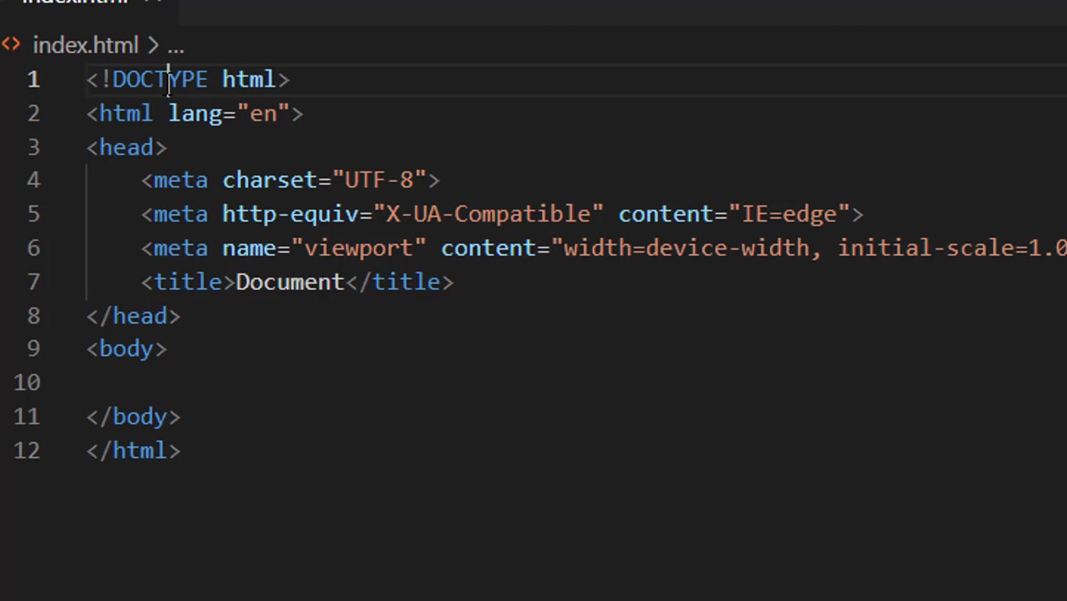Select line number 5 in the gutter
This screenshot has width=1067, height=601.
click(x=33, y=214)
